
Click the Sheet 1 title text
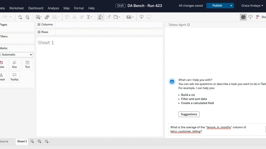tap(46, 43)
